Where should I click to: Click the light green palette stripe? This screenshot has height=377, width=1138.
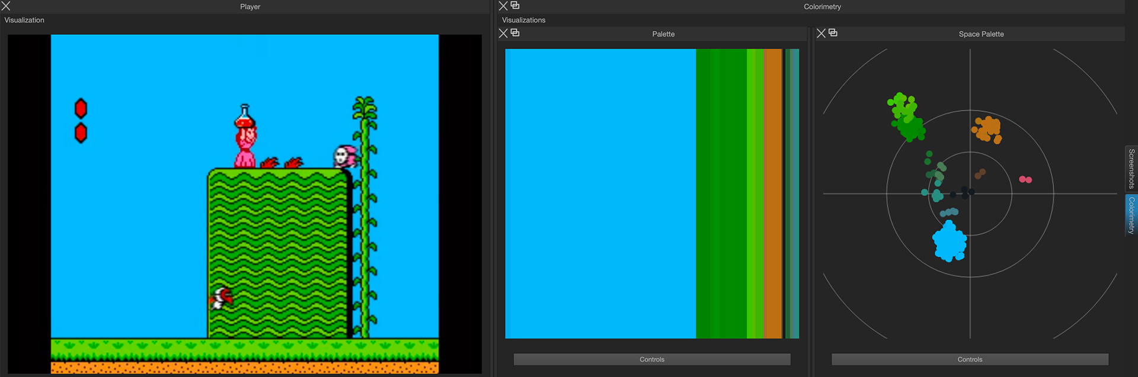click(755, 194)
